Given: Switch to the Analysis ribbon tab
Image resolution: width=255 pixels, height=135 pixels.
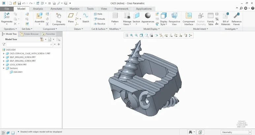Looking at the screenshot, I should (38, 9).
